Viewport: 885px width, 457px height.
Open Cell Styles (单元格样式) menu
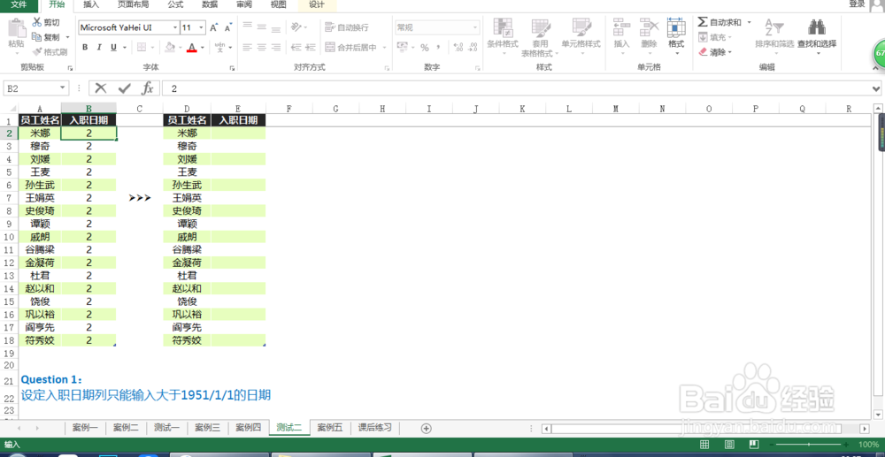tap(581, 36)
